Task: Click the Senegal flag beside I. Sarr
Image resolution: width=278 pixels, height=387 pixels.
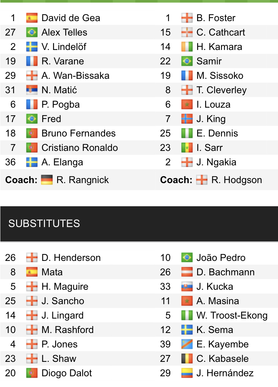Action: [187, 148]
